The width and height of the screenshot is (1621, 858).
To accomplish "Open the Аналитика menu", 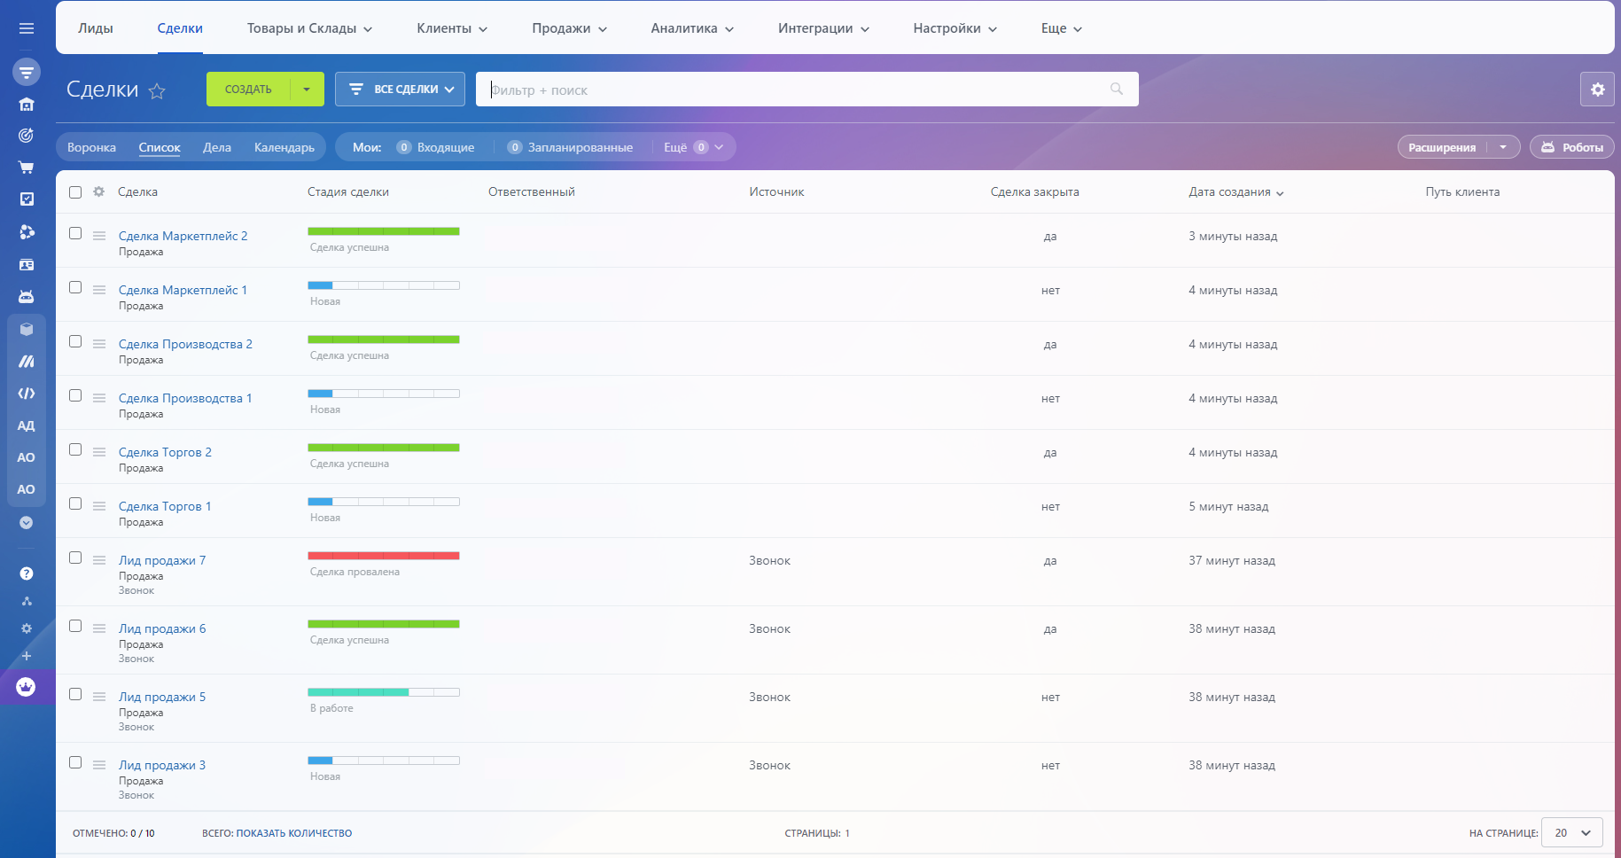I will (692, 28).
